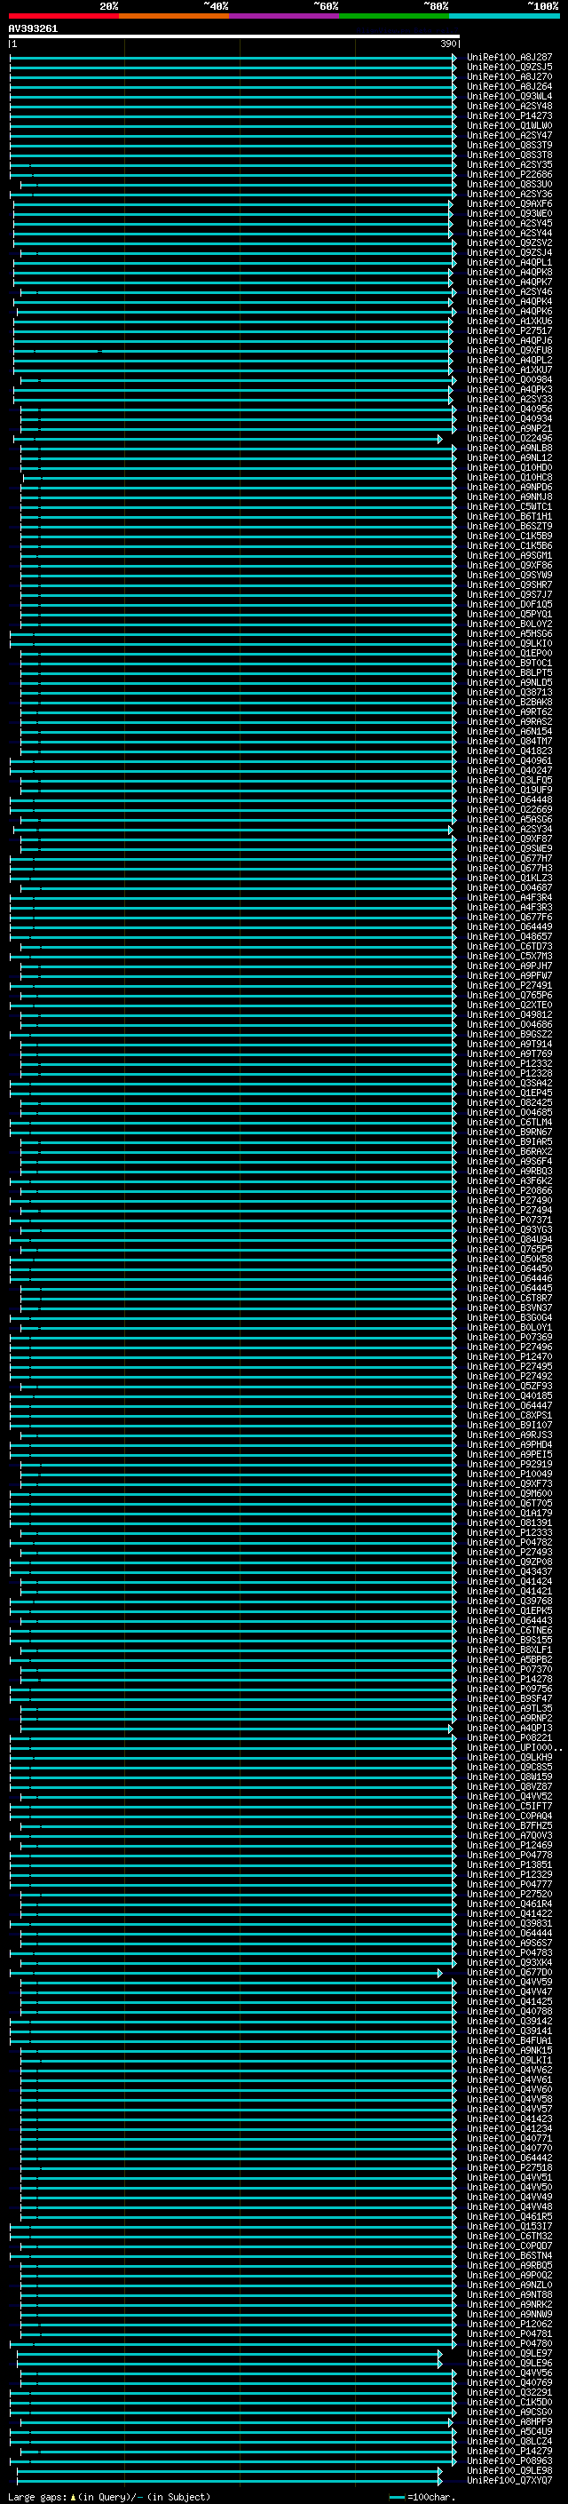Select hit label UniRef100_B3VN37
568x2504 pixels.
click(509, 1308)
